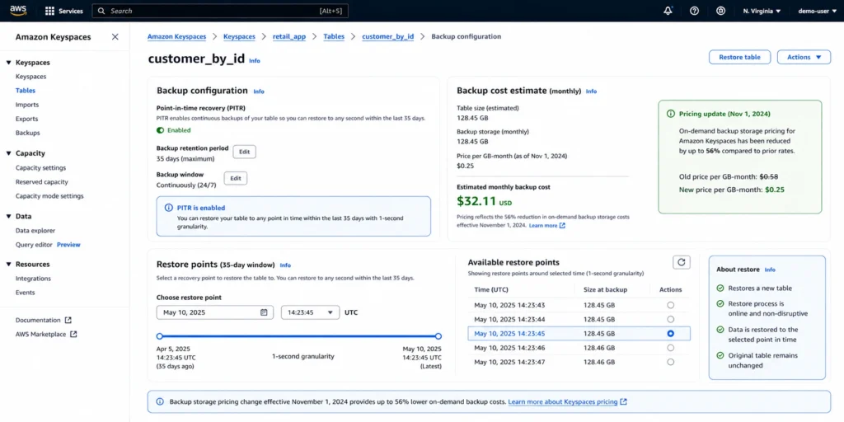Open Tables in the side navigation
This screenshot has width=844, height=422.
tap(26, 91)
